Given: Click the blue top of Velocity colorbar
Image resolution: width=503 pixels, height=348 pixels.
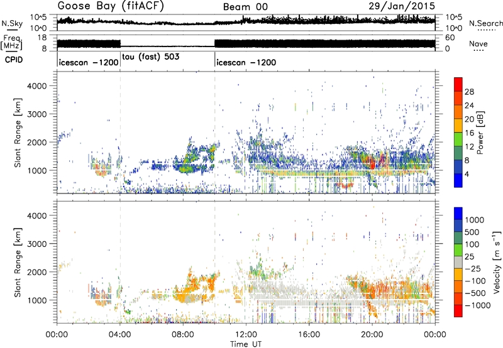Looking at the screenshot, I should click(458, 214).
